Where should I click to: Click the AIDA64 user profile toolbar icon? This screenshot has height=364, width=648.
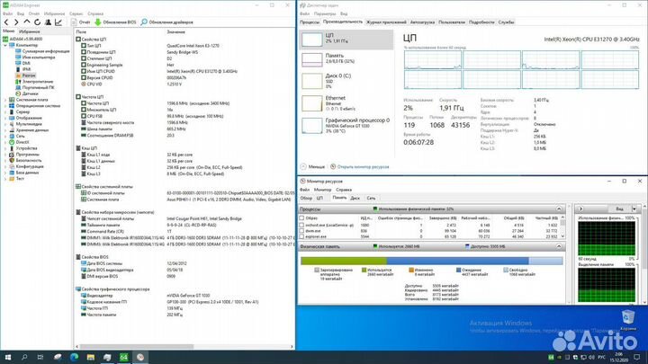pos(48,22)
